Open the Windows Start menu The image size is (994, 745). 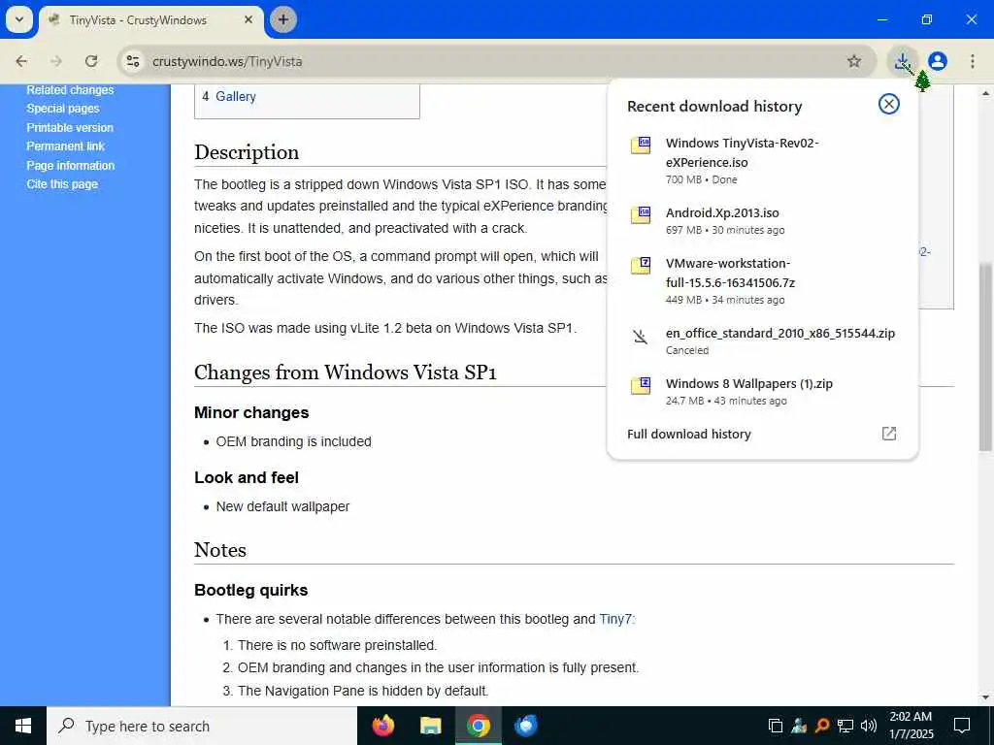coord(23,726)
